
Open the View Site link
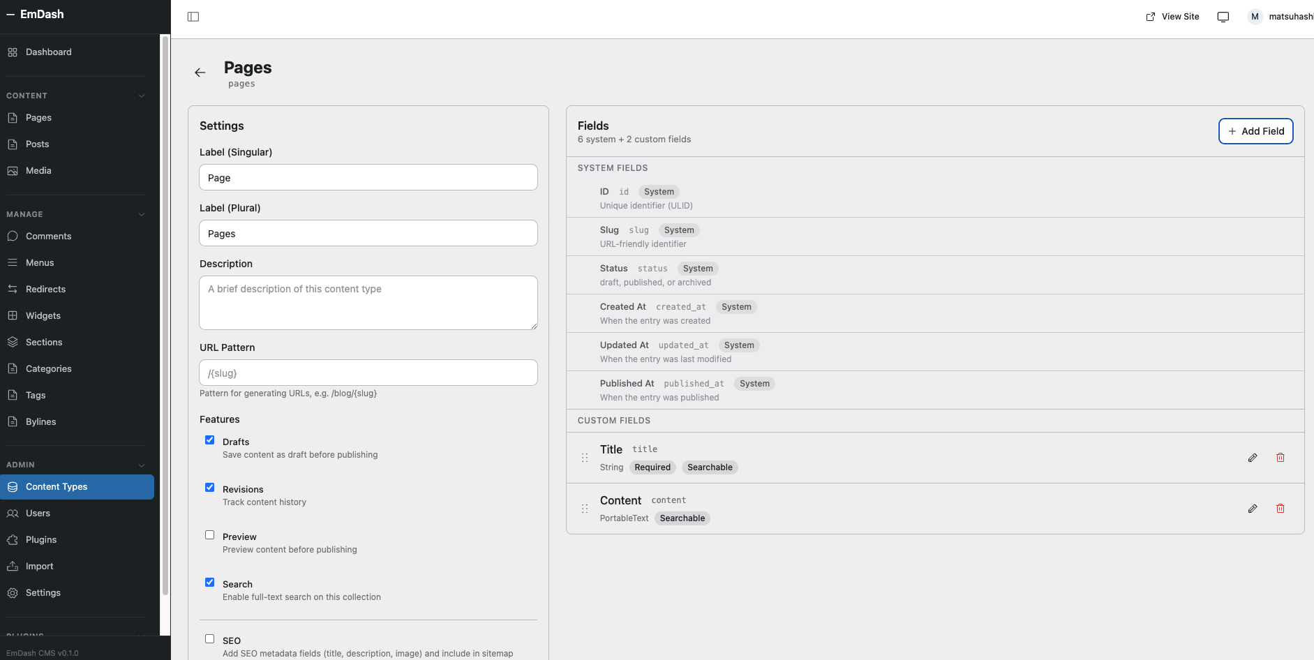click(1172, 17)
